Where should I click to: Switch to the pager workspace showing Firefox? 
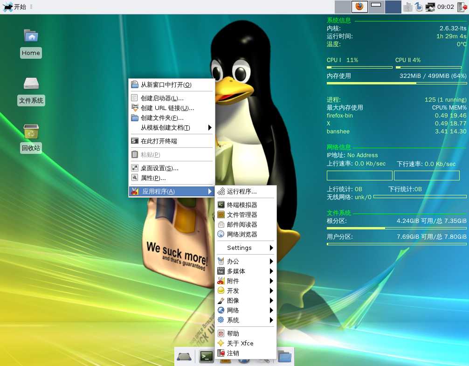pos(359,7)
